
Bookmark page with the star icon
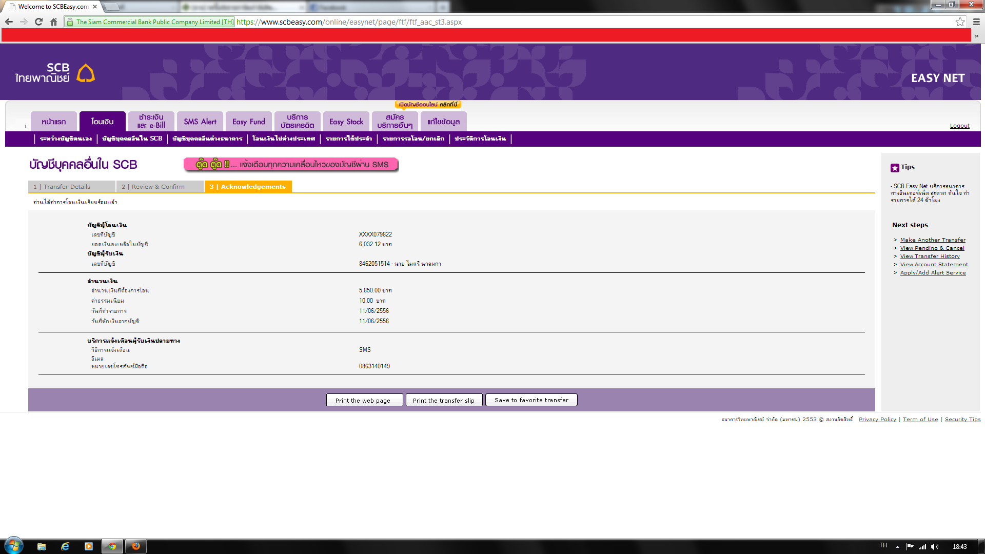click(x=960, y=22)
